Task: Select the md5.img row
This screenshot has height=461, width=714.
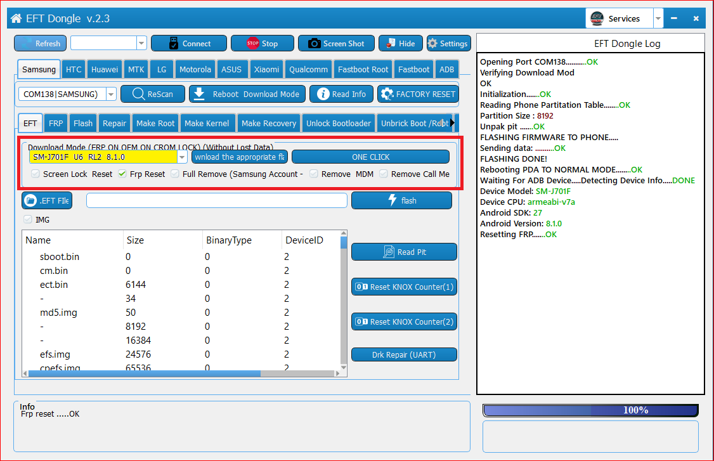Action: click(x=181, y=313)
